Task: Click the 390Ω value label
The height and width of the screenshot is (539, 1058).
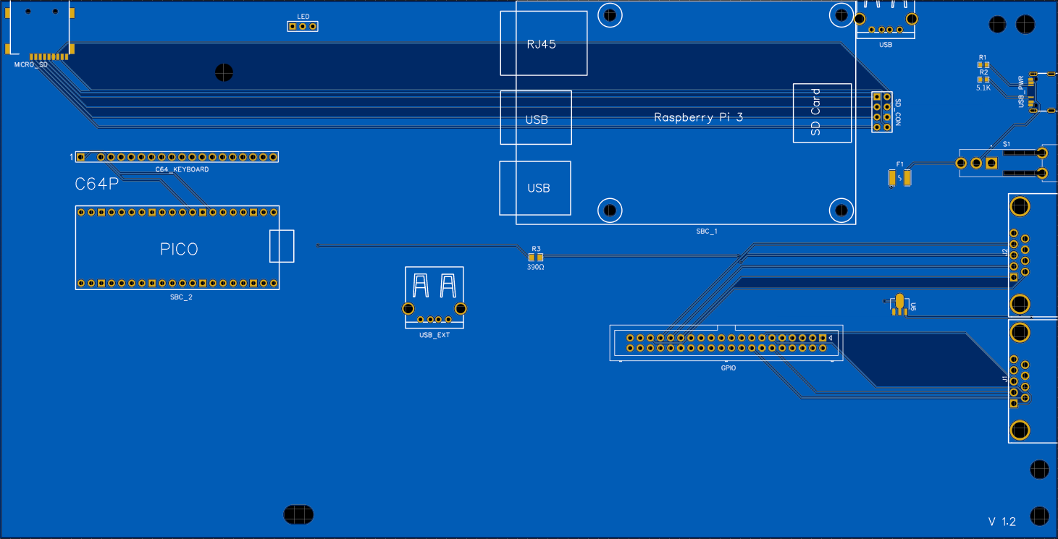Action: pyautogui.click(x=536, y=266)
